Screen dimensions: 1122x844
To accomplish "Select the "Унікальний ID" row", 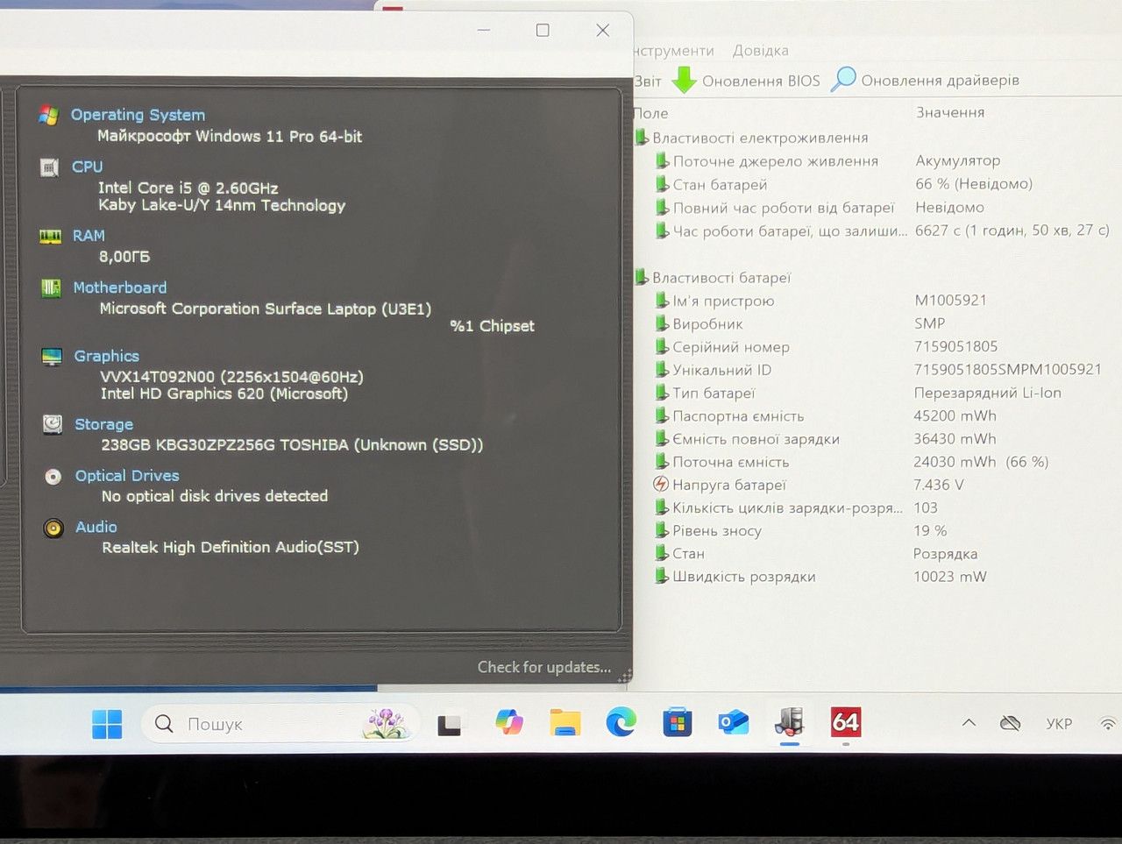I will pos(877,370).
